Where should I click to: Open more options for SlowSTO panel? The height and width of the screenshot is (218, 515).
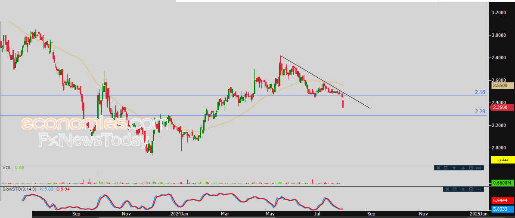click(478, 189)
